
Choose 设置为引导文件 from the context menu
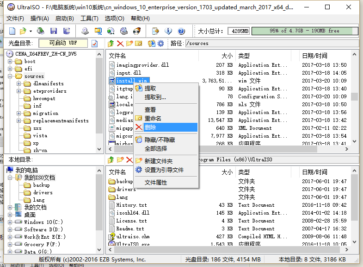[166, 170]
